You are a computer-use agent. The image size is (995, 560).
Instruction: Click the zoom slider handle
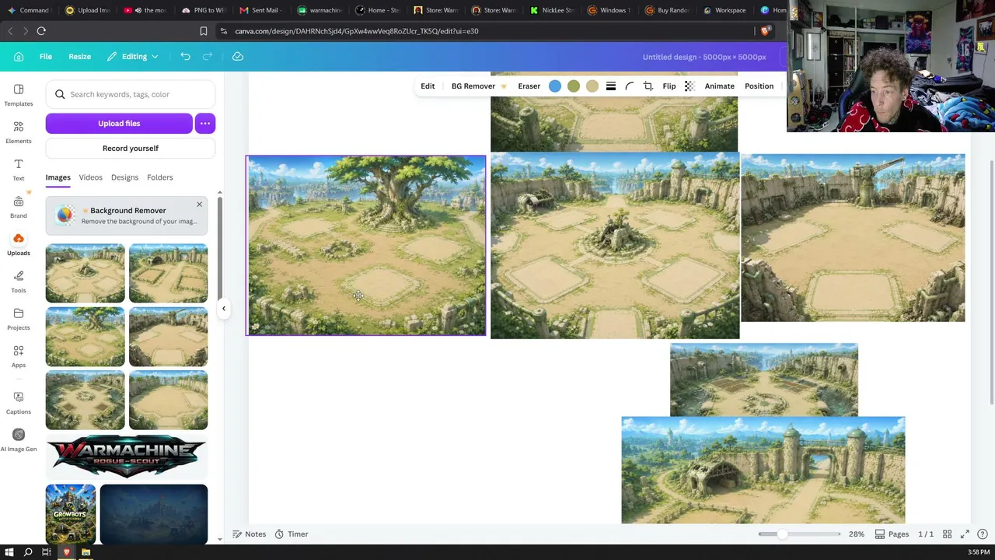click(782, 534)
